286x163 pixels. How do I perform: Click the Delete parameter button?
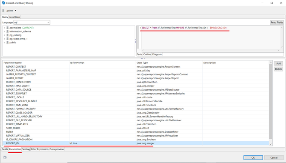[x=278, y=69]
